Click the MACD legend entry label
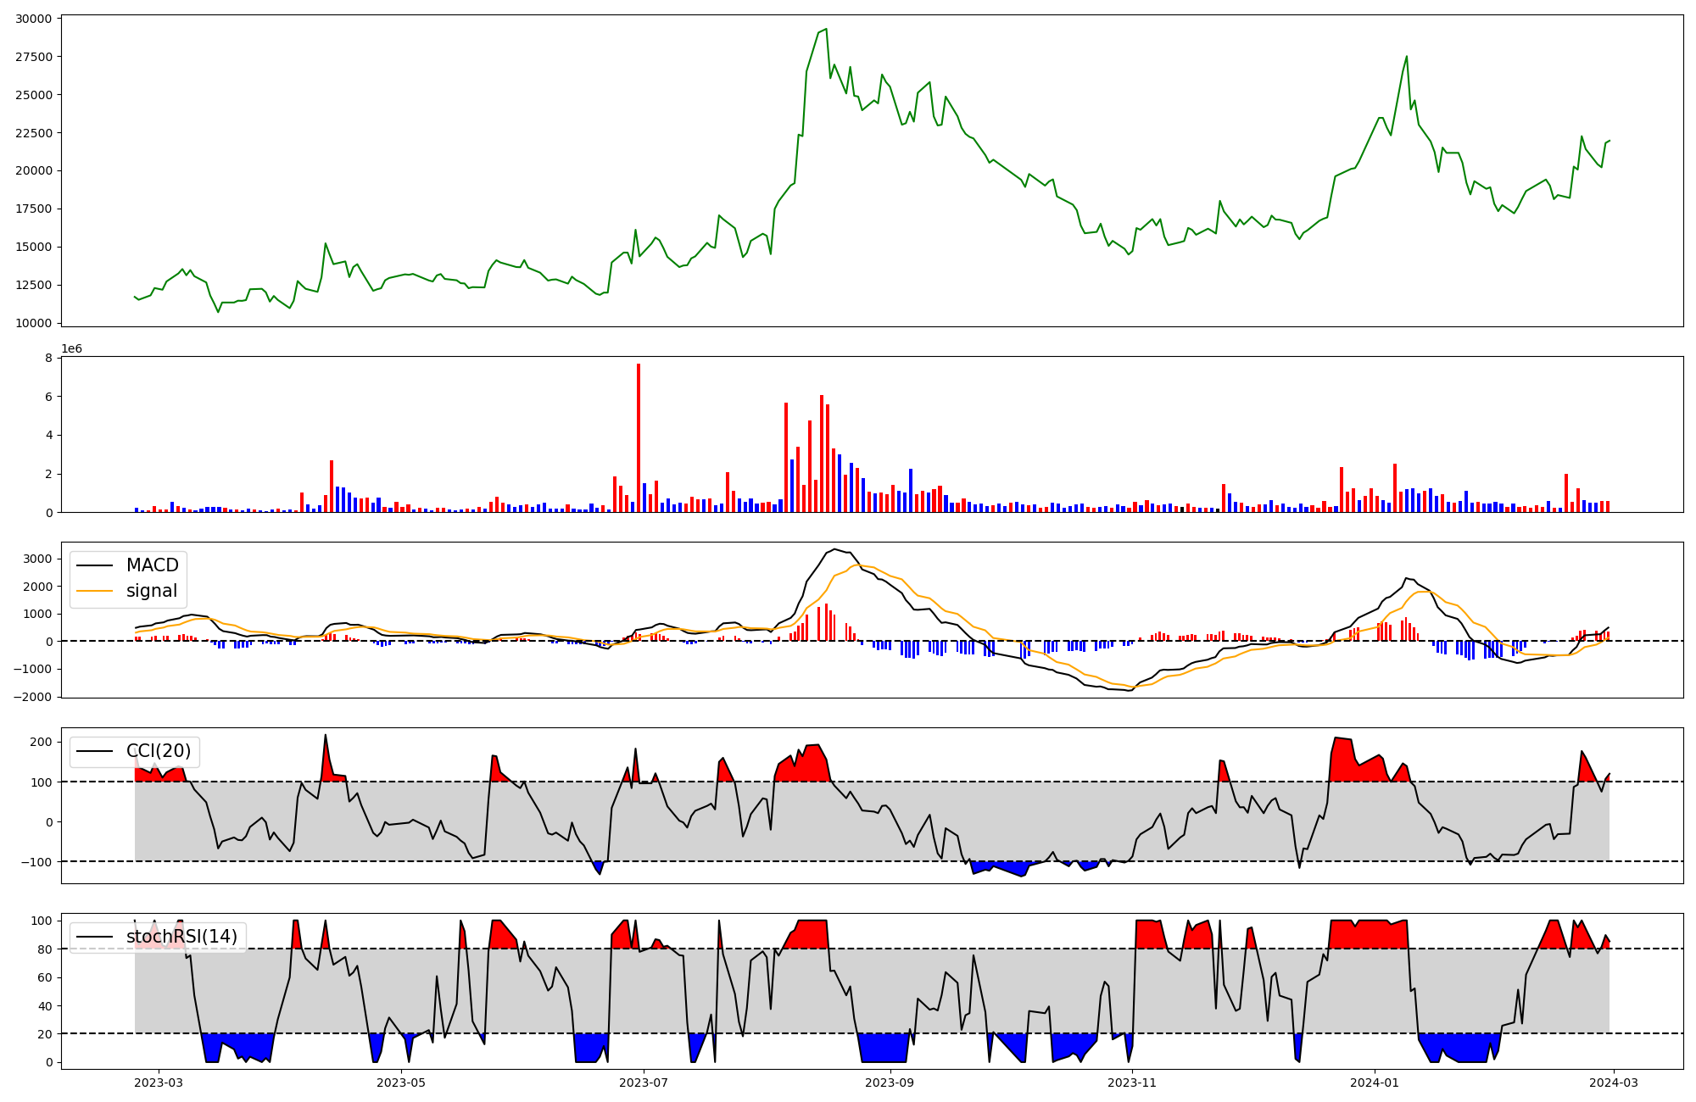This screenshot has height=1102, width=1696. point(152,565)
